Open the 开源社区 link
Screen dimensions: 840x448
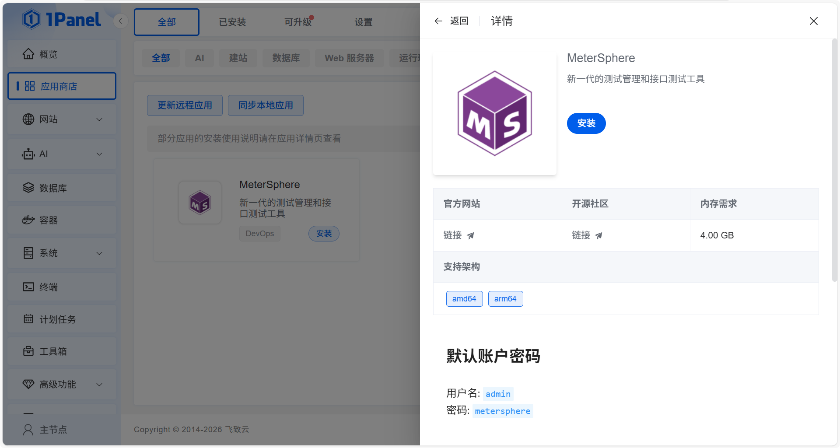click(x=581, y=235)
